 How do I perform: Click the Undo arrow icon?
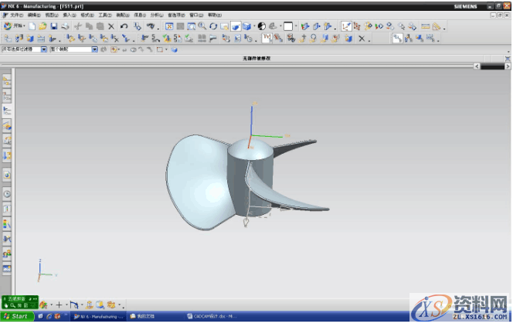(124, 26)
